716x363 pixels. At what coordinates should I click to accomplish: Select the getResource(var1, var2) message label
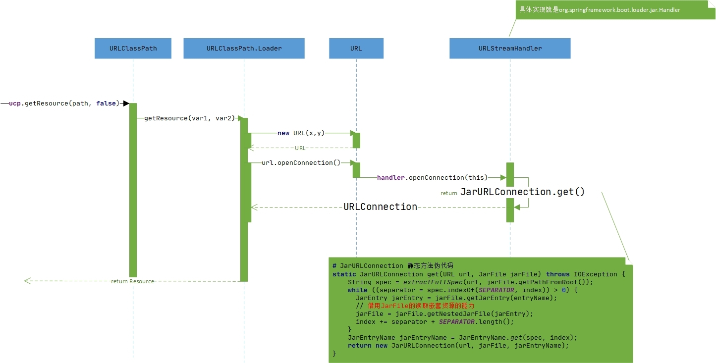(189, 118)
